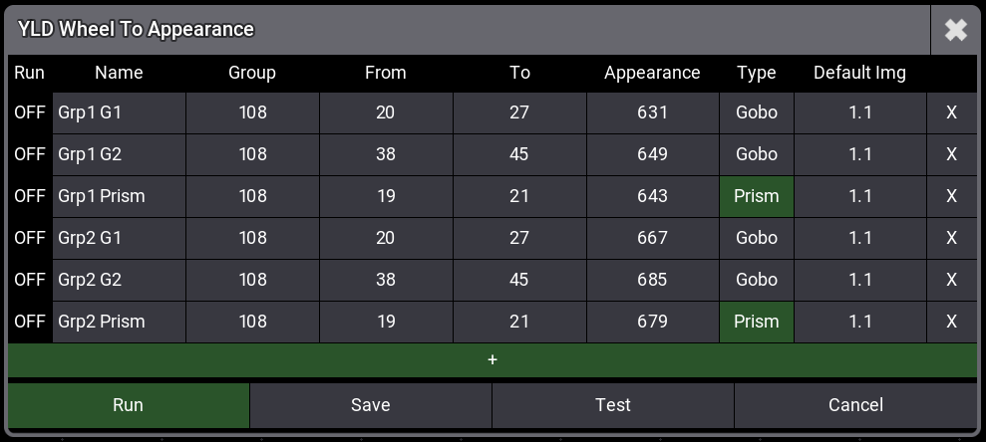Toggle Run state OFF for Grp2 G2
The width and height of the screenshot is (986, 442).
30,280
